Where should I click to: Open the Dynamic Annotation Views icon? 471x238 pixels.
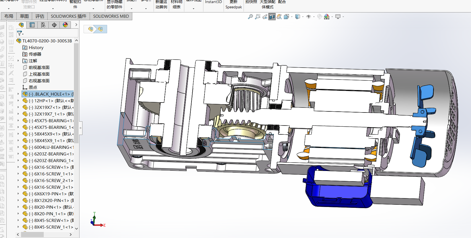(x=279, y=17)
